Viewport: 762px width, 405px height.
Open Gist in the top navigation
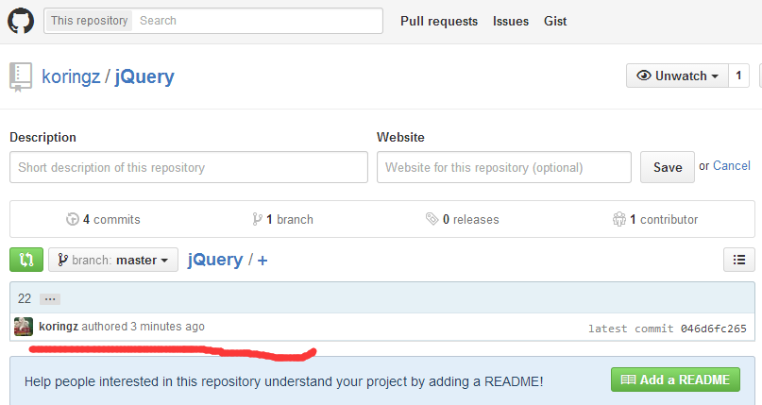pyautogui.click(x=555, y=22)
